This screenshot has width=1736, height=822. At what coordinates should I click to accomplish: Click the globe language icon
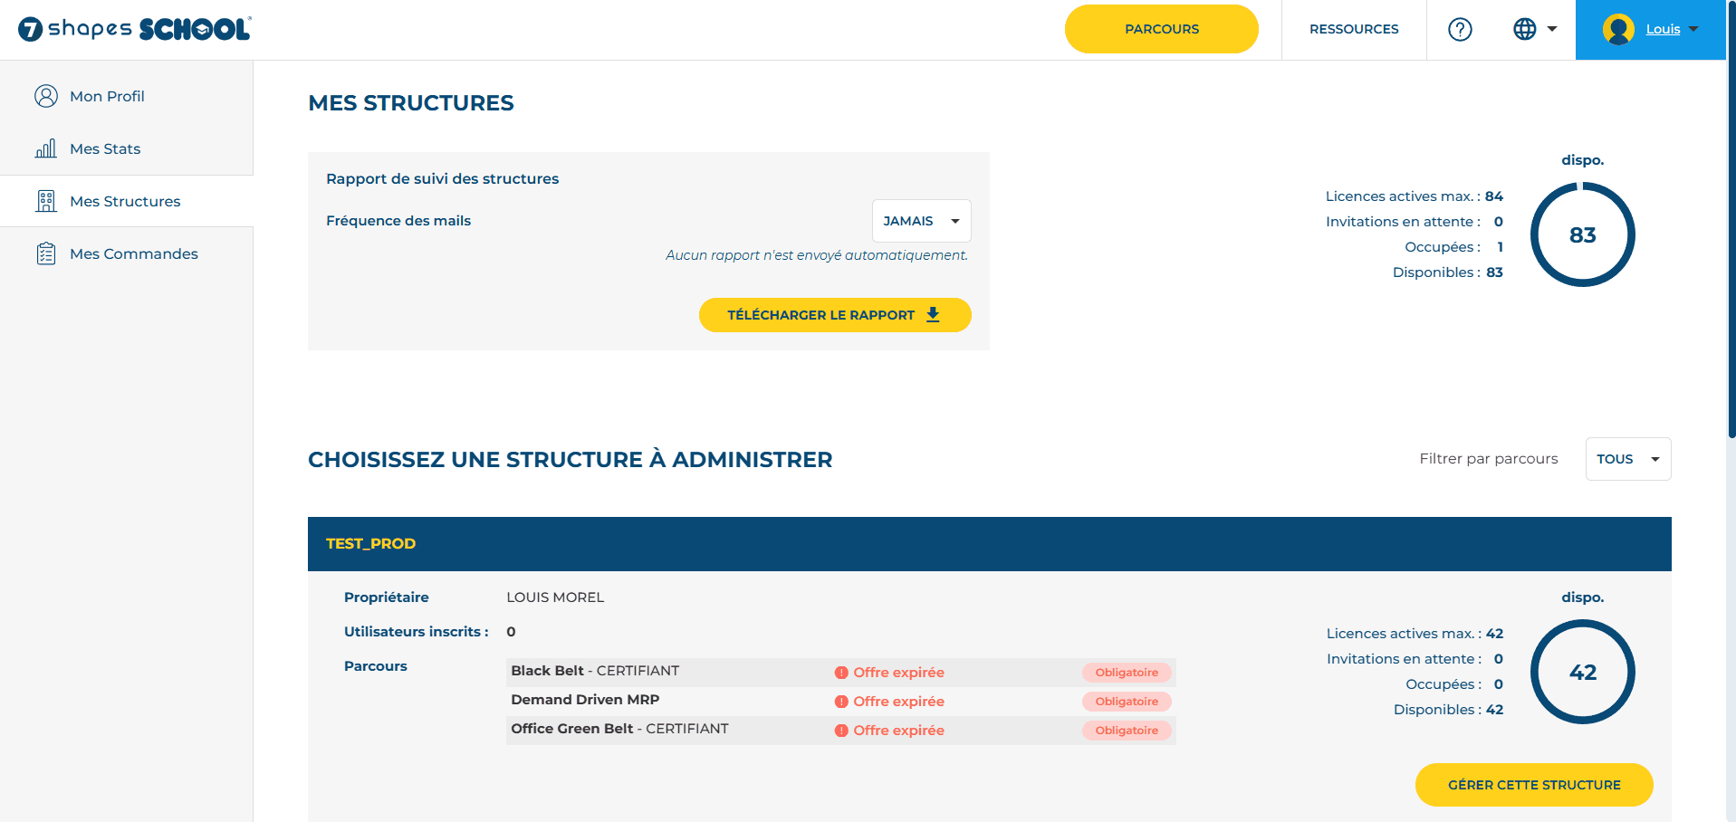(1525, 29)
